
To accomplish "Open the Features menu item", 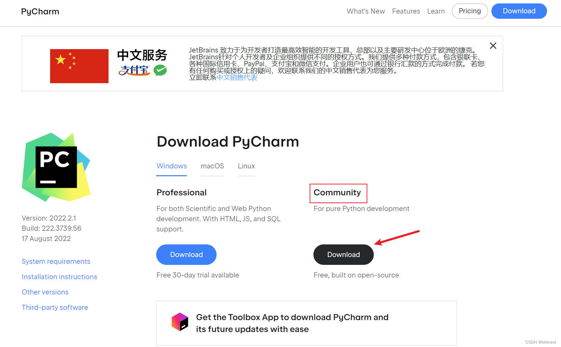I will [x=406, y=11].
